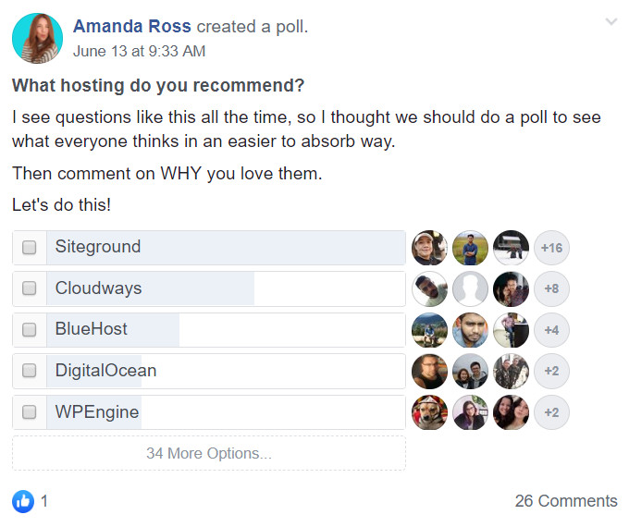View the +4 more BlueHost voters
The height and width of the screenshot is (527, 629).
552,329
